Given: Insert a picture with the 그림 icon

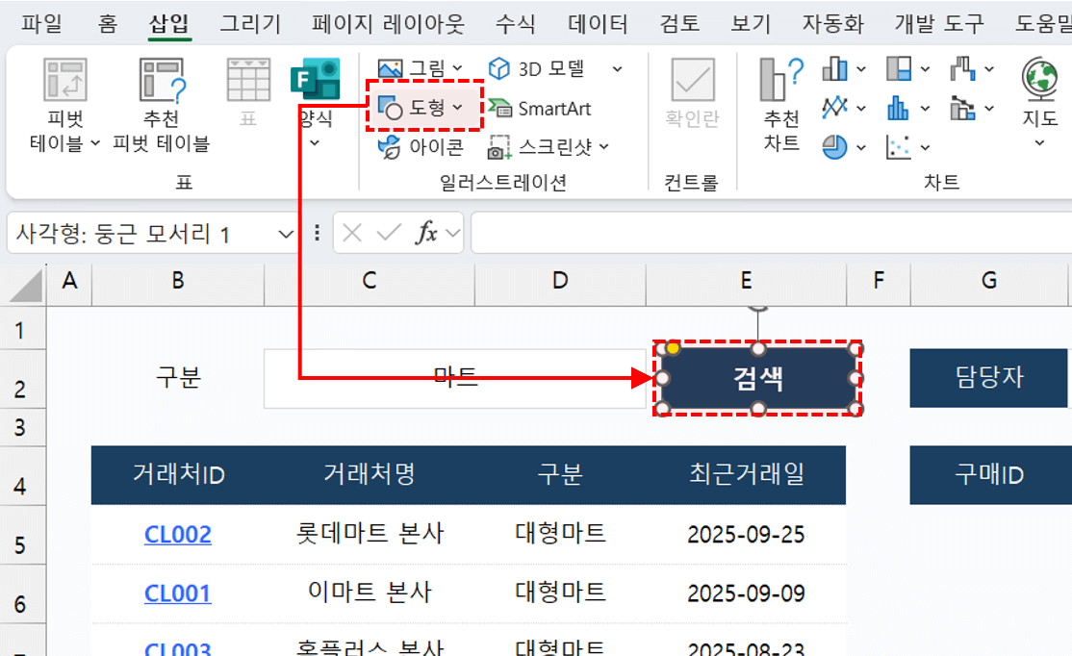Looking at the screenshot, I should pos(411,69).
